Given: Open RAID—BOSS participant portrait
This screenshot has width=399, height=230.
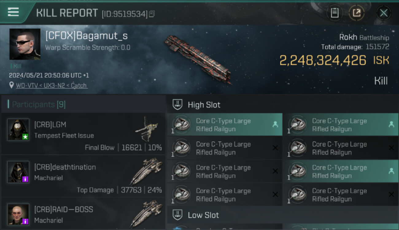Looking at the screenshot, I should [x=18, y=214].
